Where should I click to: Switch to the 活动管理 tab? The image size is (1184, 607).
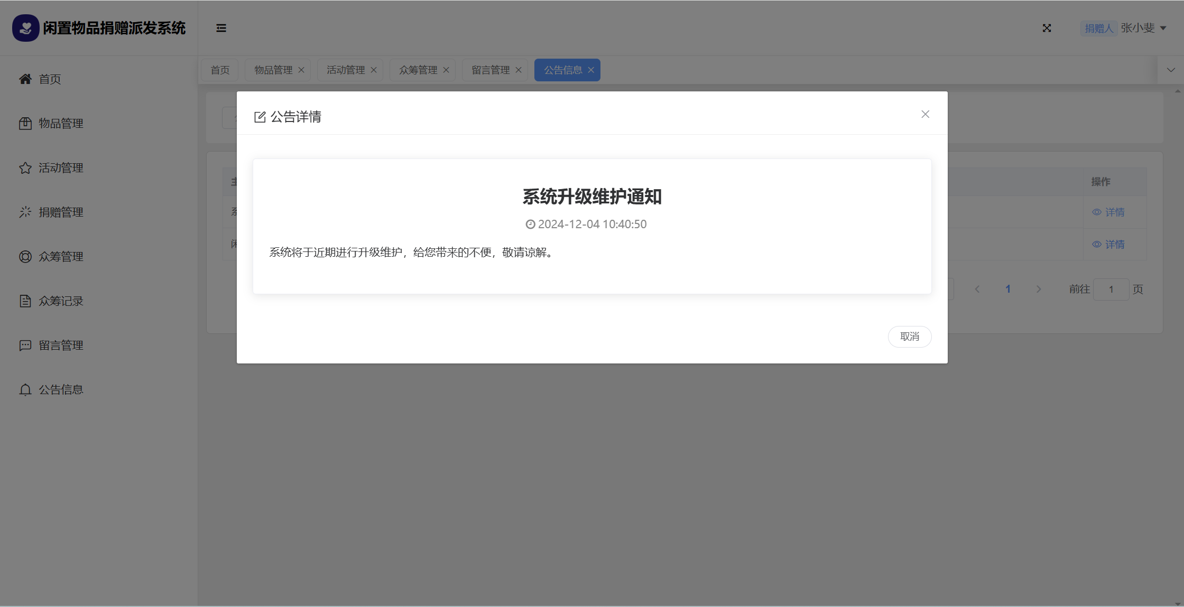coord(346,70)
